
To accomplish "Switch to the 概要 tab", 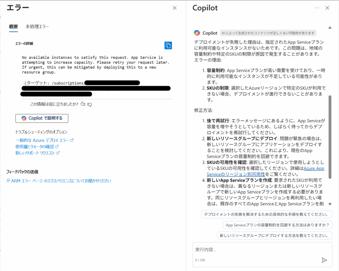I will tap(13, 27).
